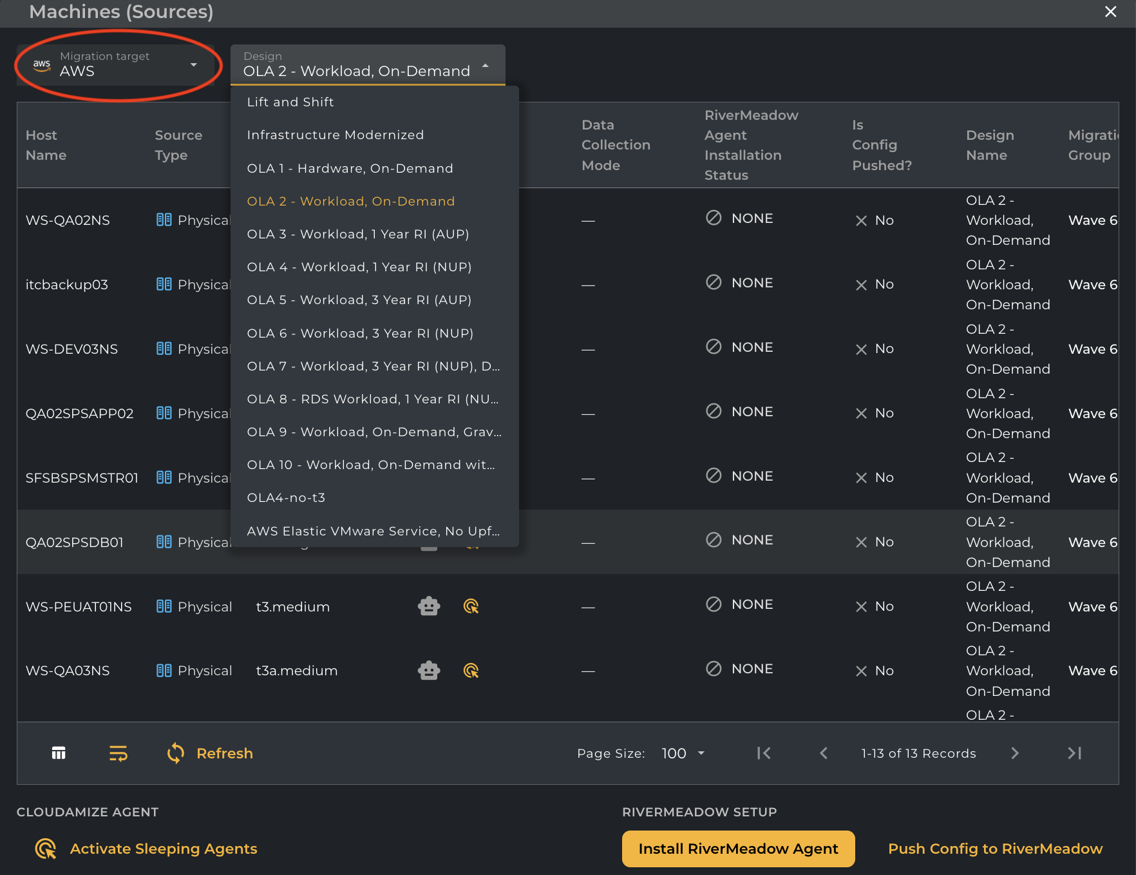Click the table columns icon in footer
Screen dimensions: 1136x875
pyautogui.click(x=59, y=753)
